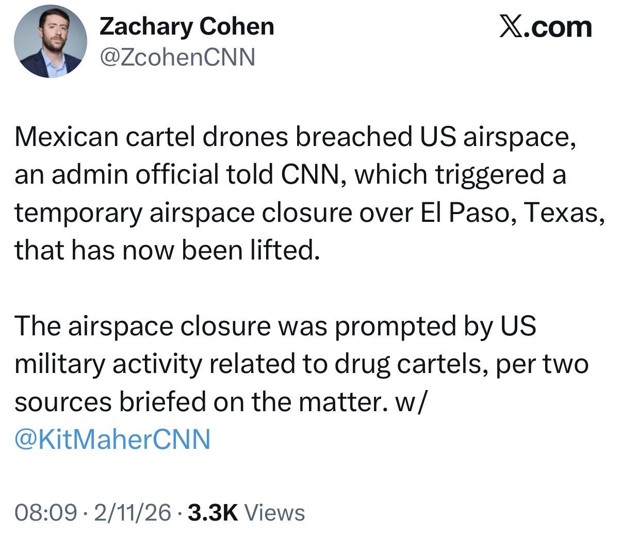The image size is (622, 535).
Task: Open the Zachary Cohen display name
Action: click(x=186, y=27)
